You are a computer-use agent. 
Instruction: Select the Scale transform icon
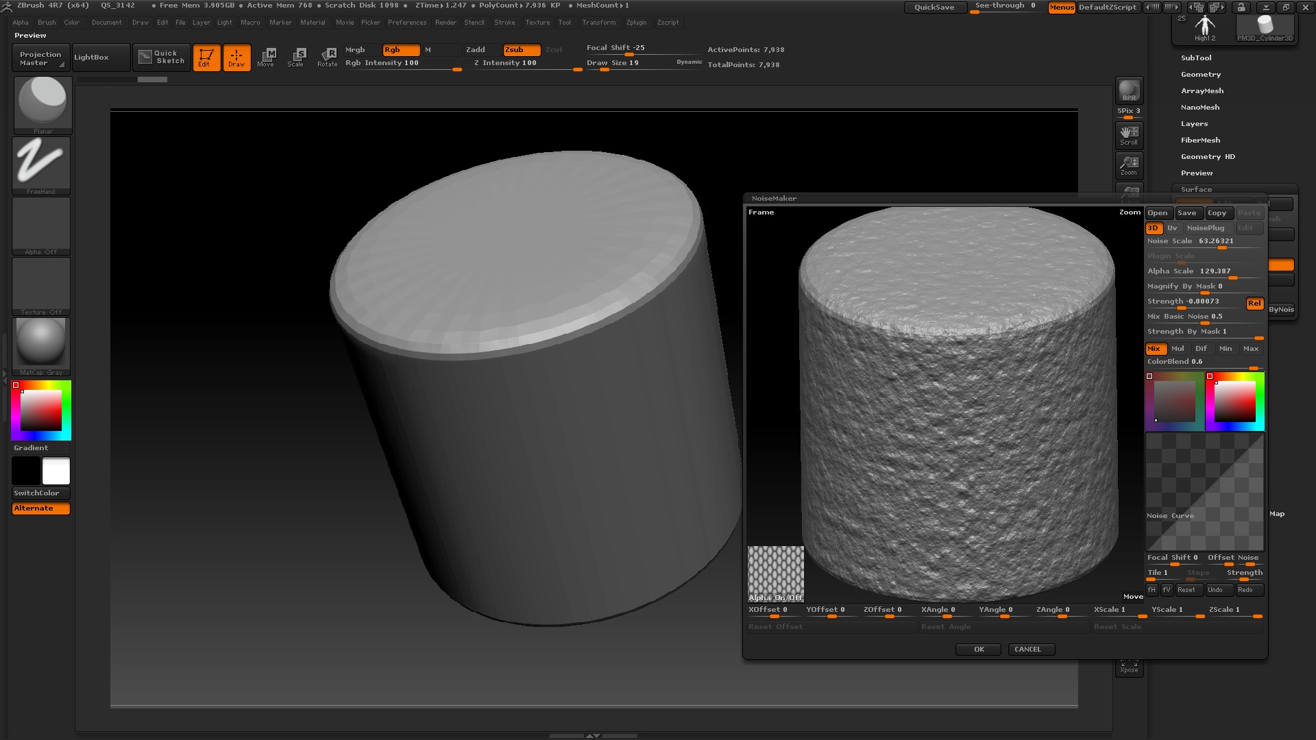[296, 58]
